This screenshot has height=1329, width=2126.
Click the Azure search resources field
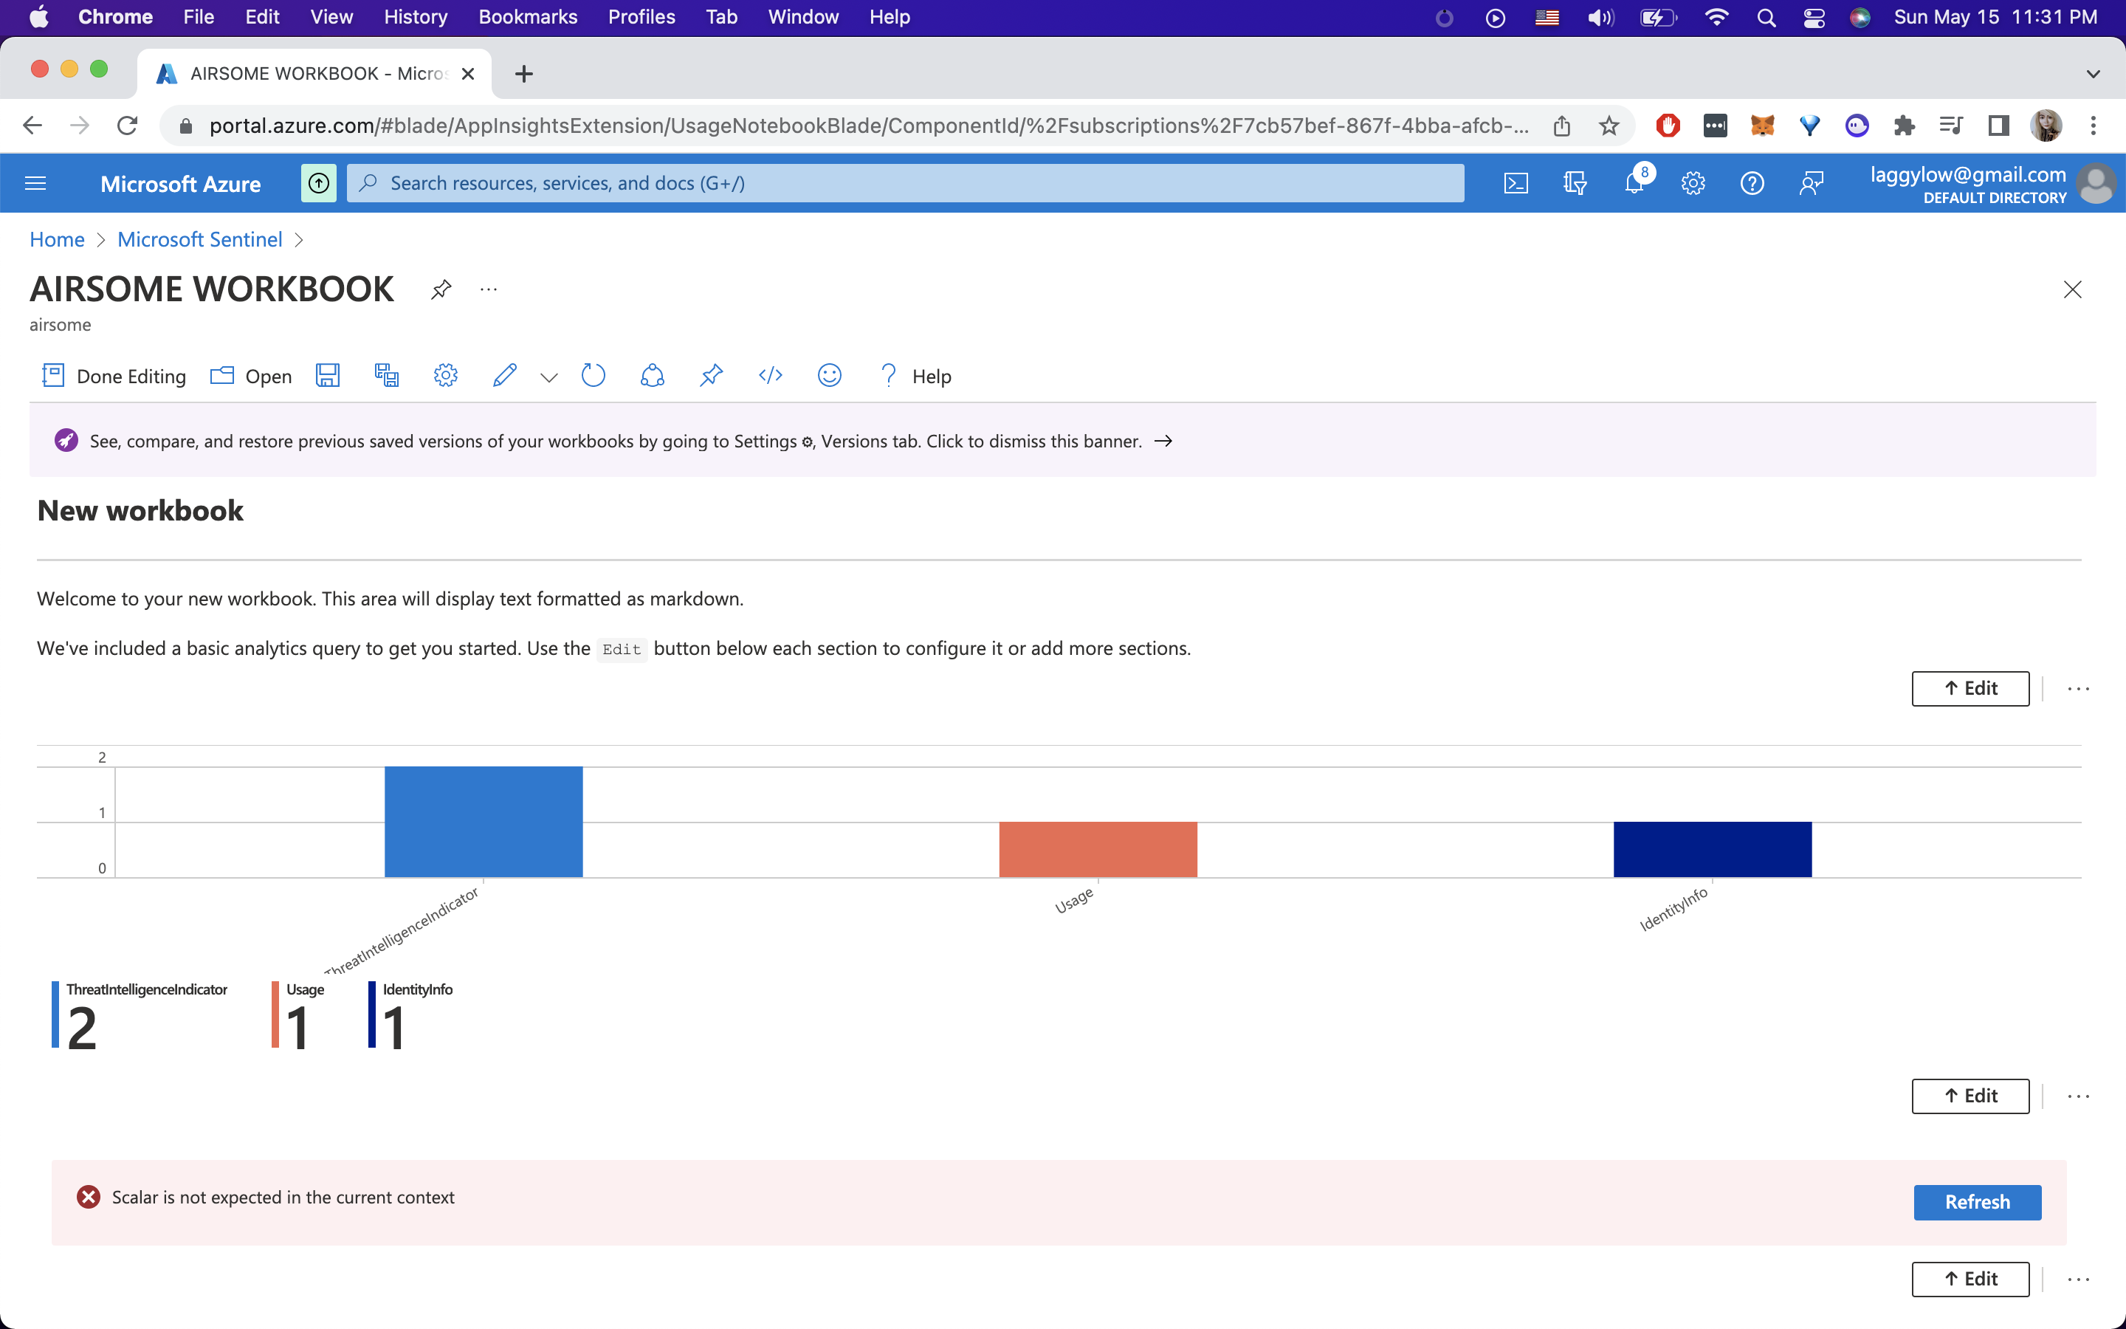(x=905, y=183)
